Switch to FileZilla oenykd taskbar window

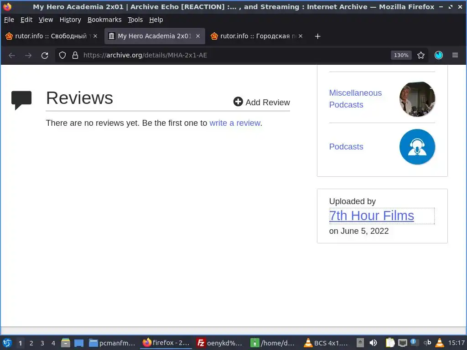[219, 343]
